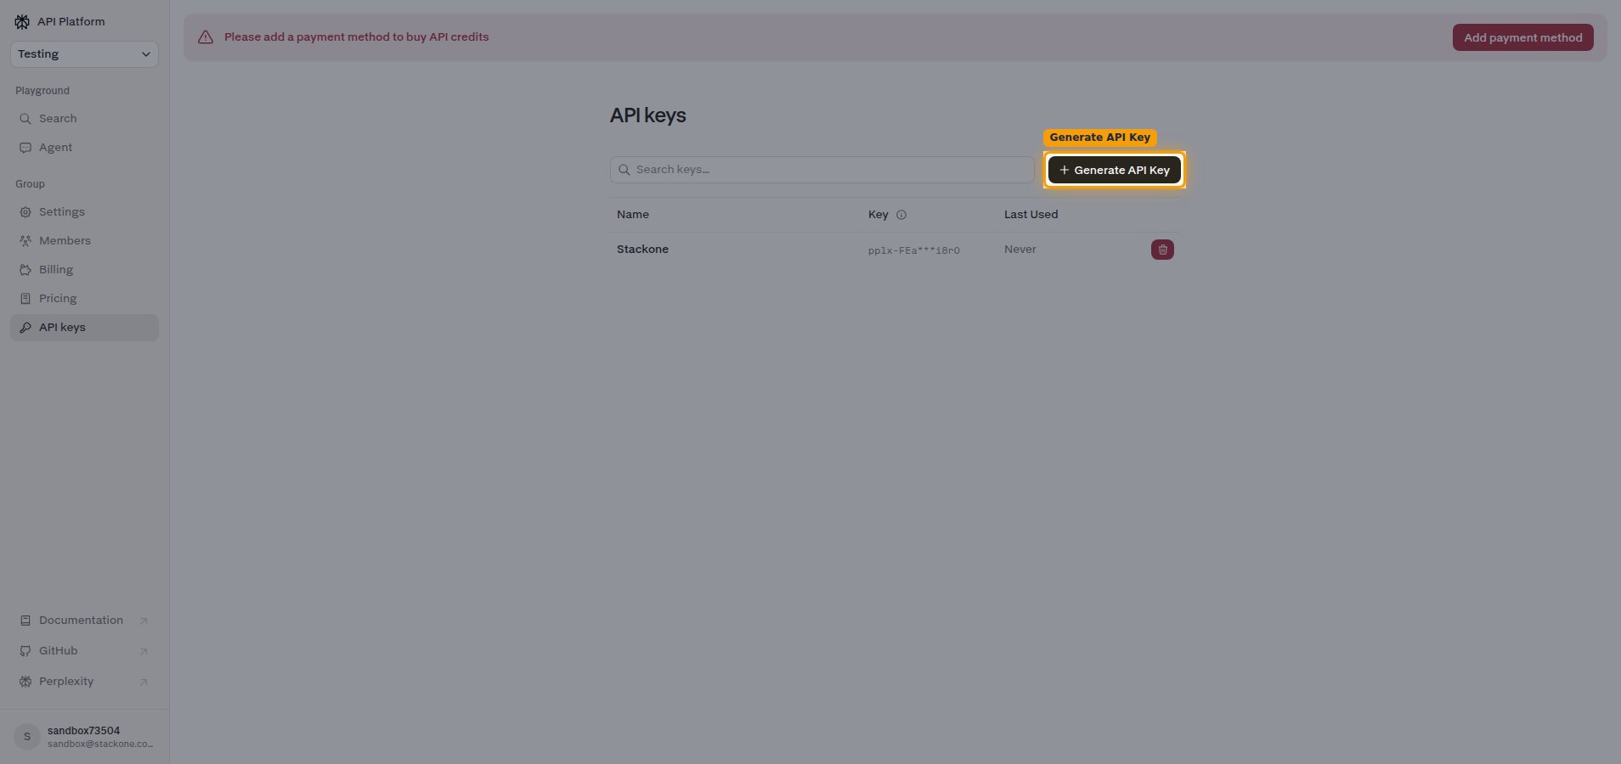Open the Testing group dropdown
The image size is (1621, 764).
[84, 54]
